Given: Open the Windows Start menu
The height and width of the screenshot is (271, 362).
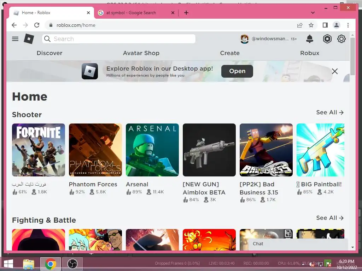Looking at the screenshot, I should tap(8, 264).
